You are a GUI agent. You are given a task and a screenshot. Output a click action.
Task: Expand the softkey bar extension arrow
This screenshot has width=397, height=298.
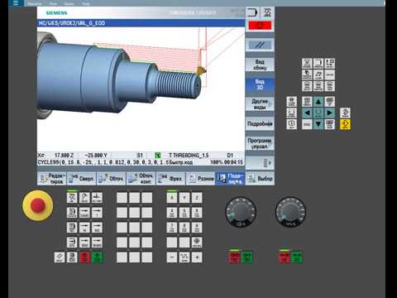pyautogui.click(x=260, y=163)
